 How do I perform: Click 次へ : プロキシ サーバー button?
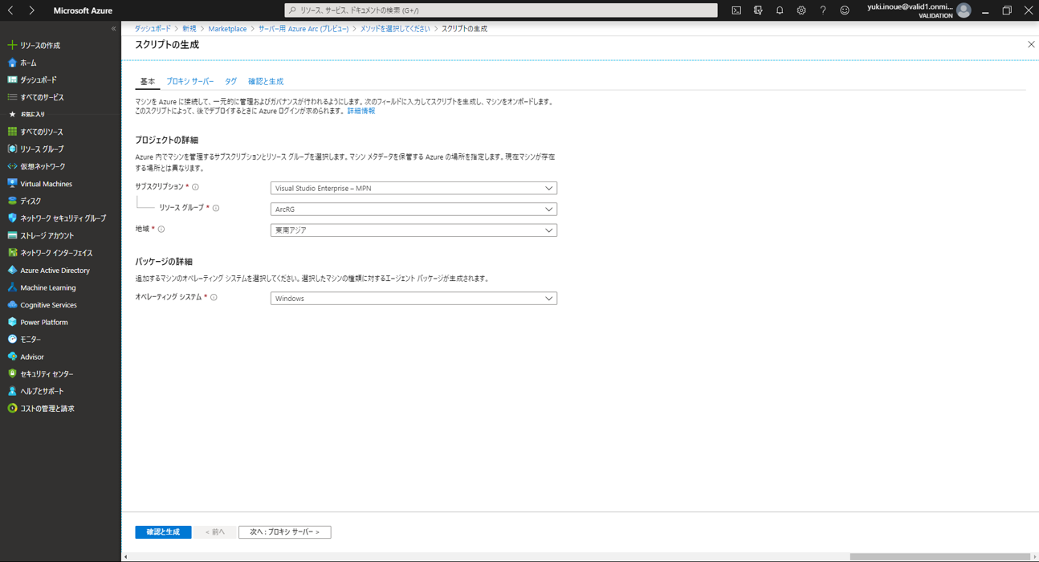click(x=285, y=532)
